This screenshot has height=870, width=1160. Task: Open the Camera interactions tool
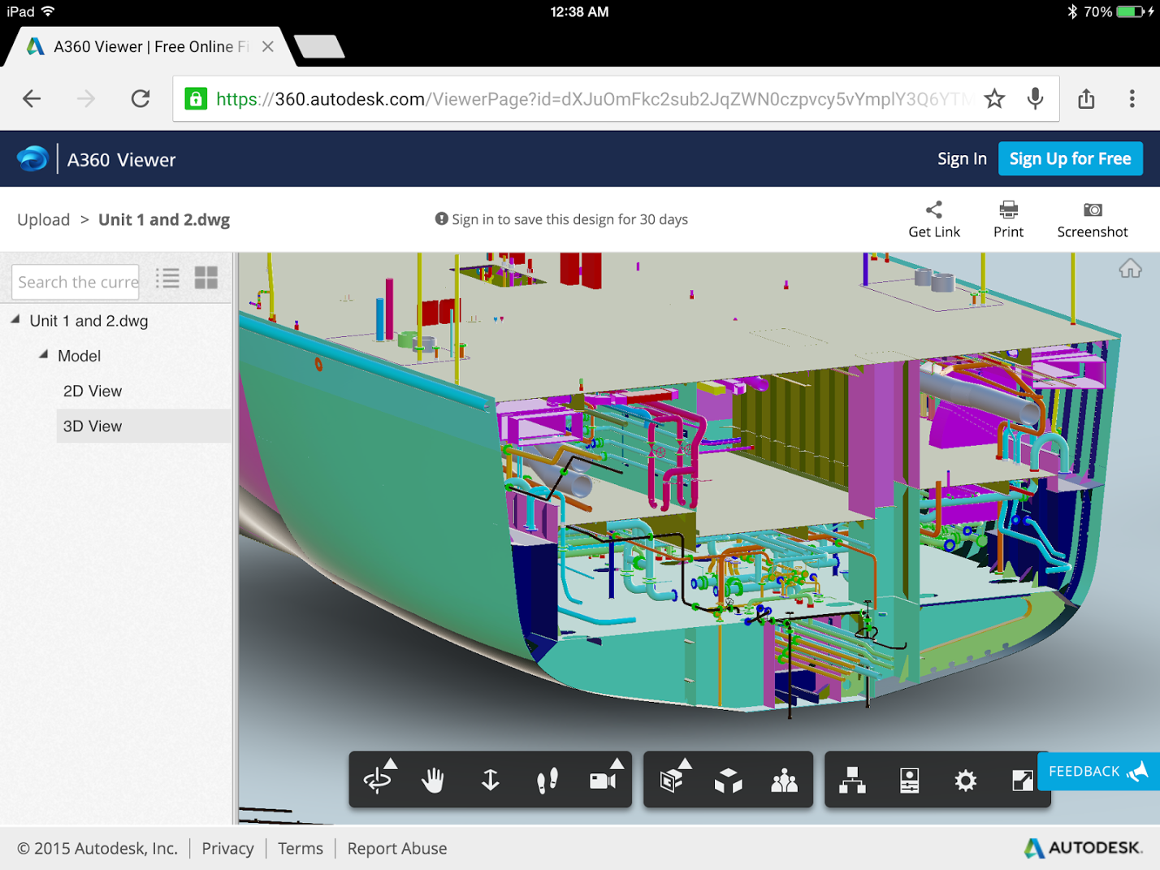604,780
